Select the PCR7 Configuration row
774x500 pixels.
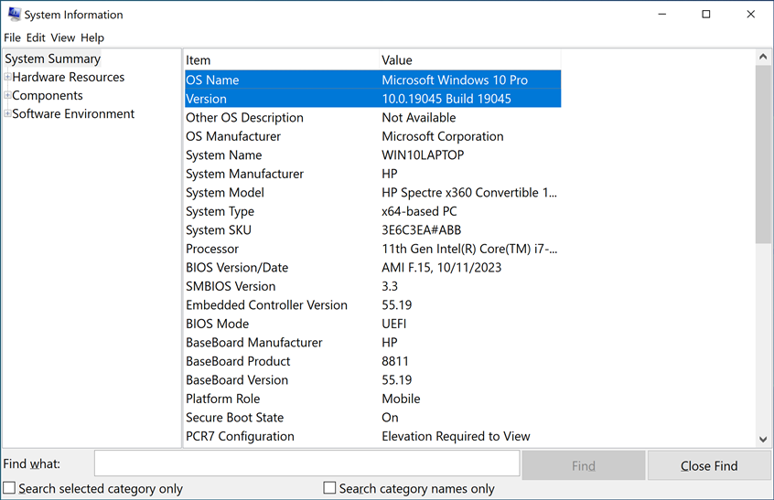pos(372,436)
